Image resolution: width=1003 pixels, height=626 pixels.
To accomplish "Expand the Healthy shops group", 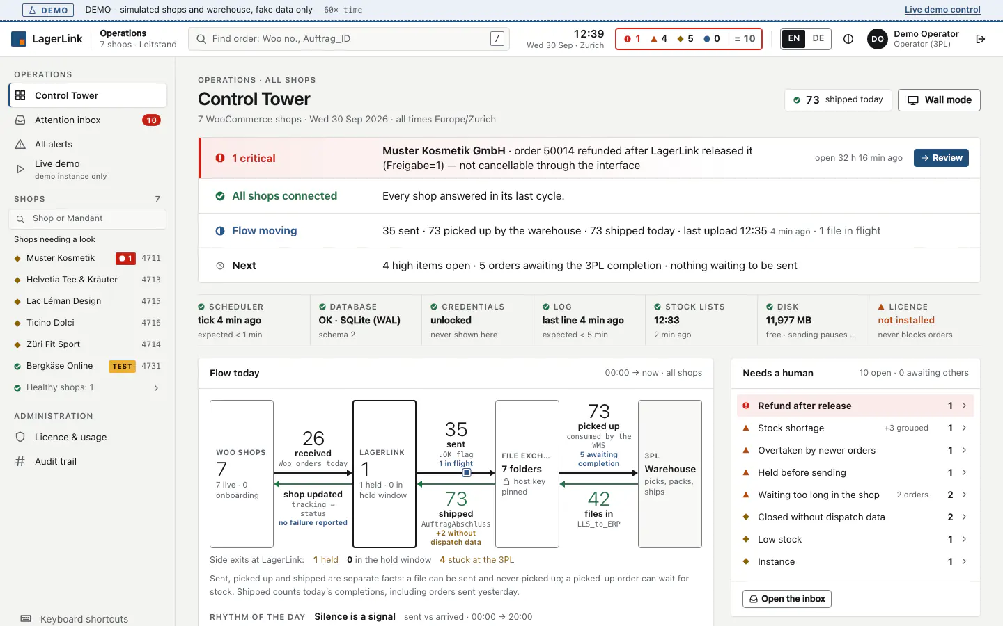I will (87, 387).
